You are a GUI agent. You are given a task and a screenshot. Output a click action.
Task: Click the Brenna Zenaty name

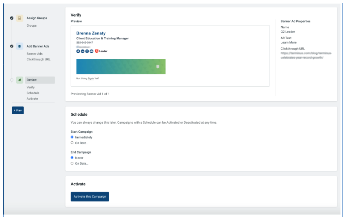(91, 33)
